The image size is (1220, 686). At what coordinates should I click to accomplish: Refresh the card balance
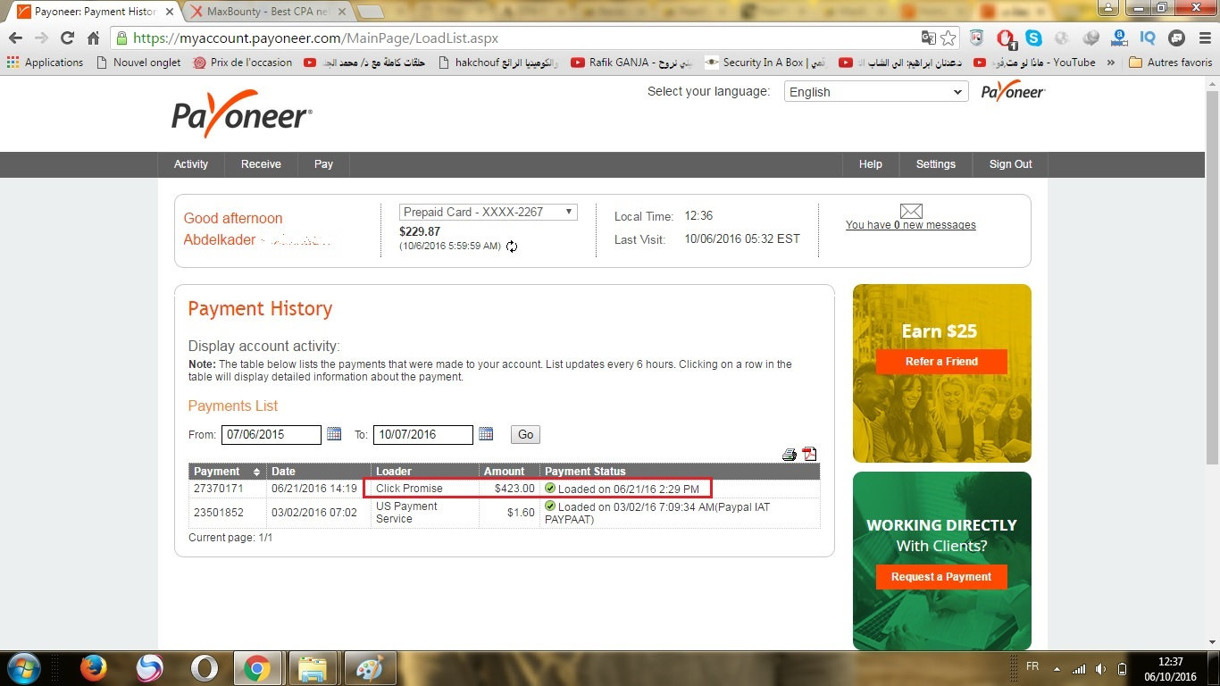[x=512, y=247]
